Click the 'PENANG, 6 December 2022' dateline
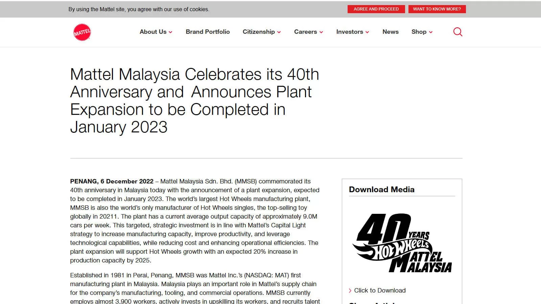The image size is (541, 304). coord(112,181)
